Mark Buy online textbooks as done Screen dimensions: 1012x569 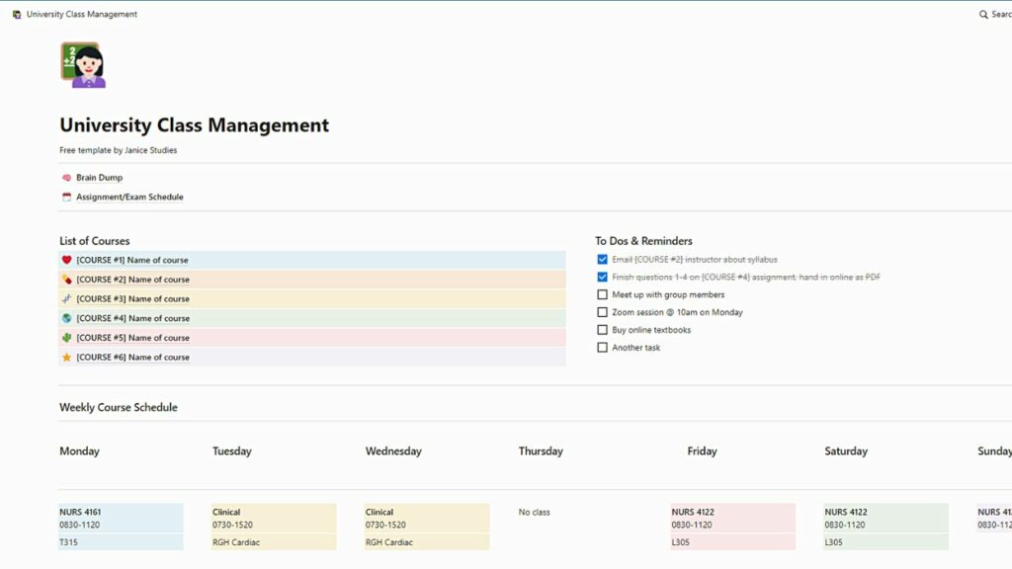pyautogui.click(x=602, y=330)
